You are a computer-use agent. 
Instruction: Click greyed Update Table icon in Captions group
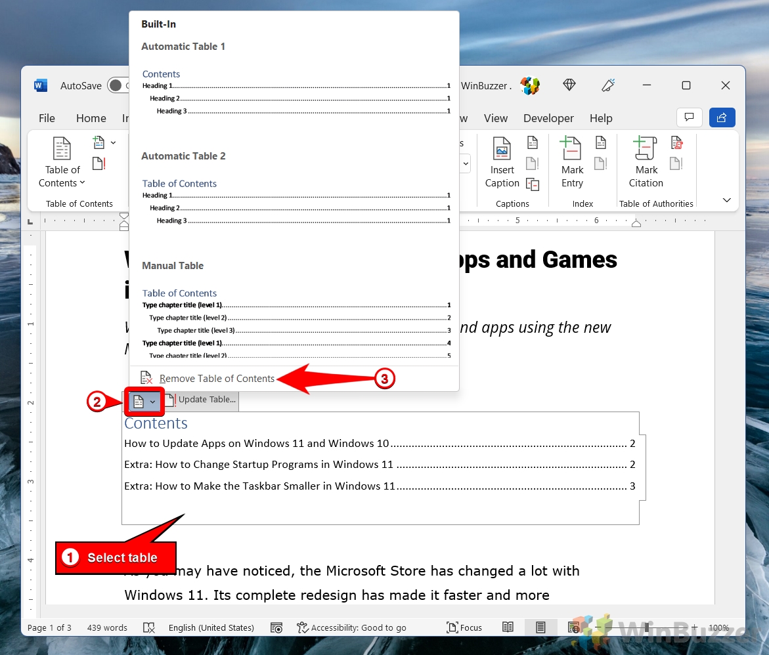(x=533, y=163)
